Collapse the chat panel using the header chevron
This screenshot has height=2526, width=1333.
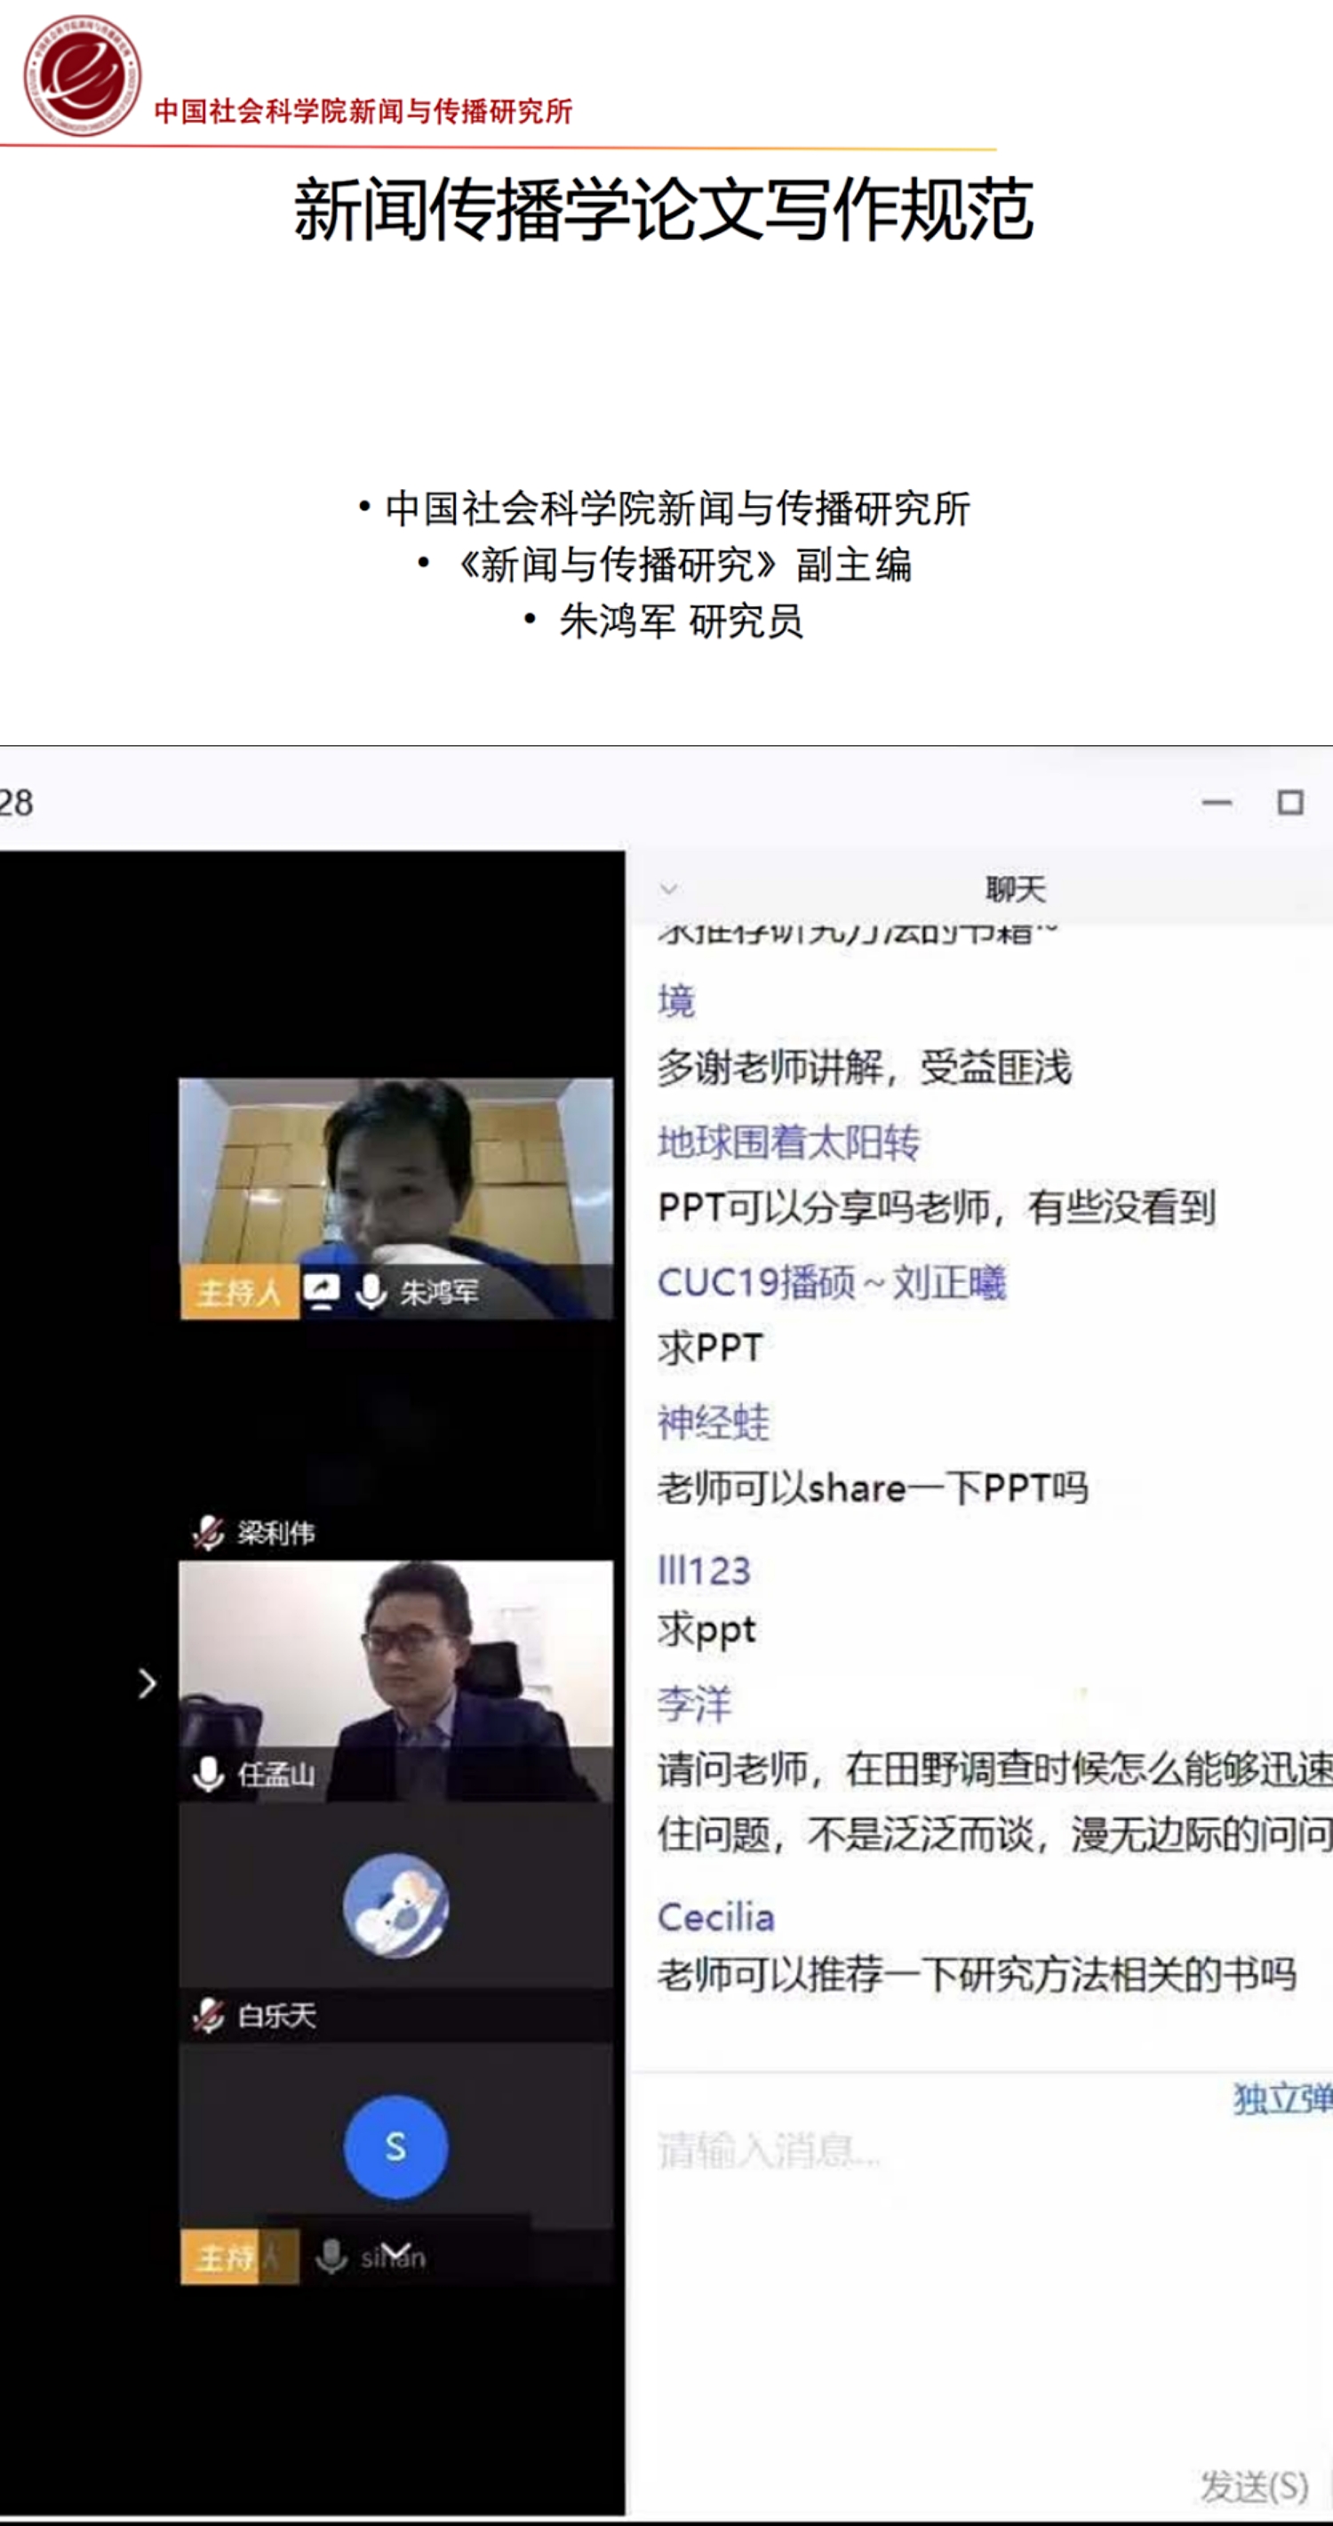pos(669,889)
